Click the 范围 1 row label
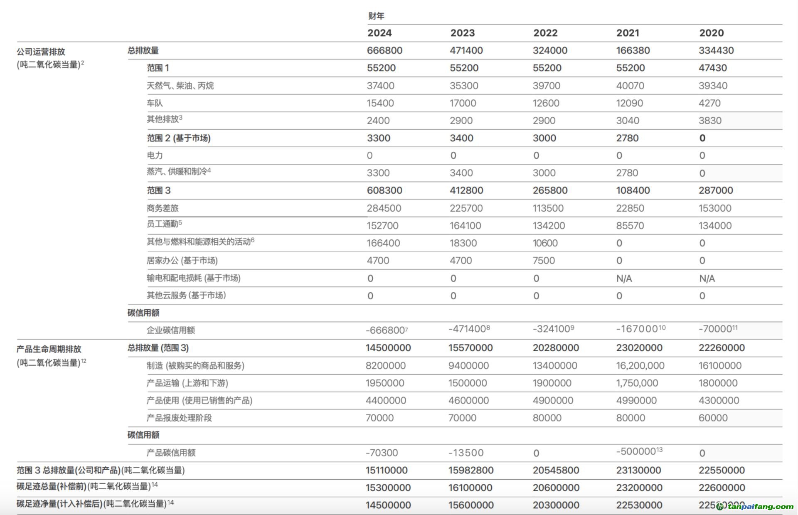 coord(158,68)
